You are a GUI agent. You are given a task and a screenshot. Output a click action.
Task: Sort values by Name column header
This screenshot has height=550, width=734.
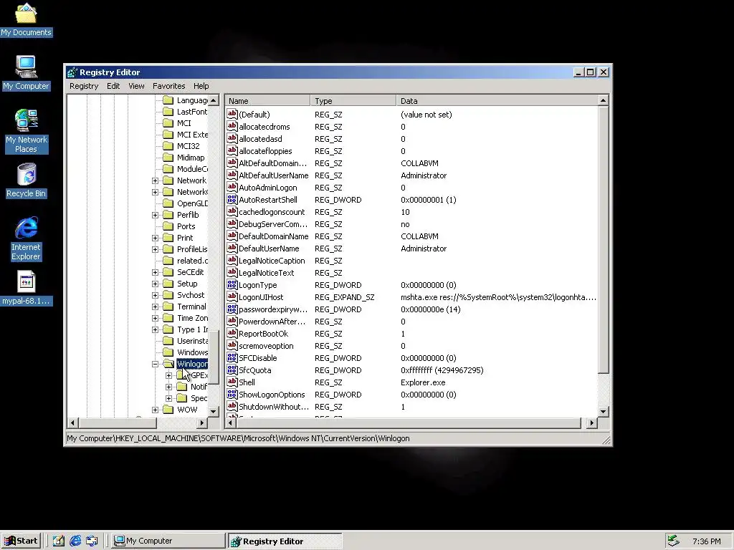[x=267, y=101]
